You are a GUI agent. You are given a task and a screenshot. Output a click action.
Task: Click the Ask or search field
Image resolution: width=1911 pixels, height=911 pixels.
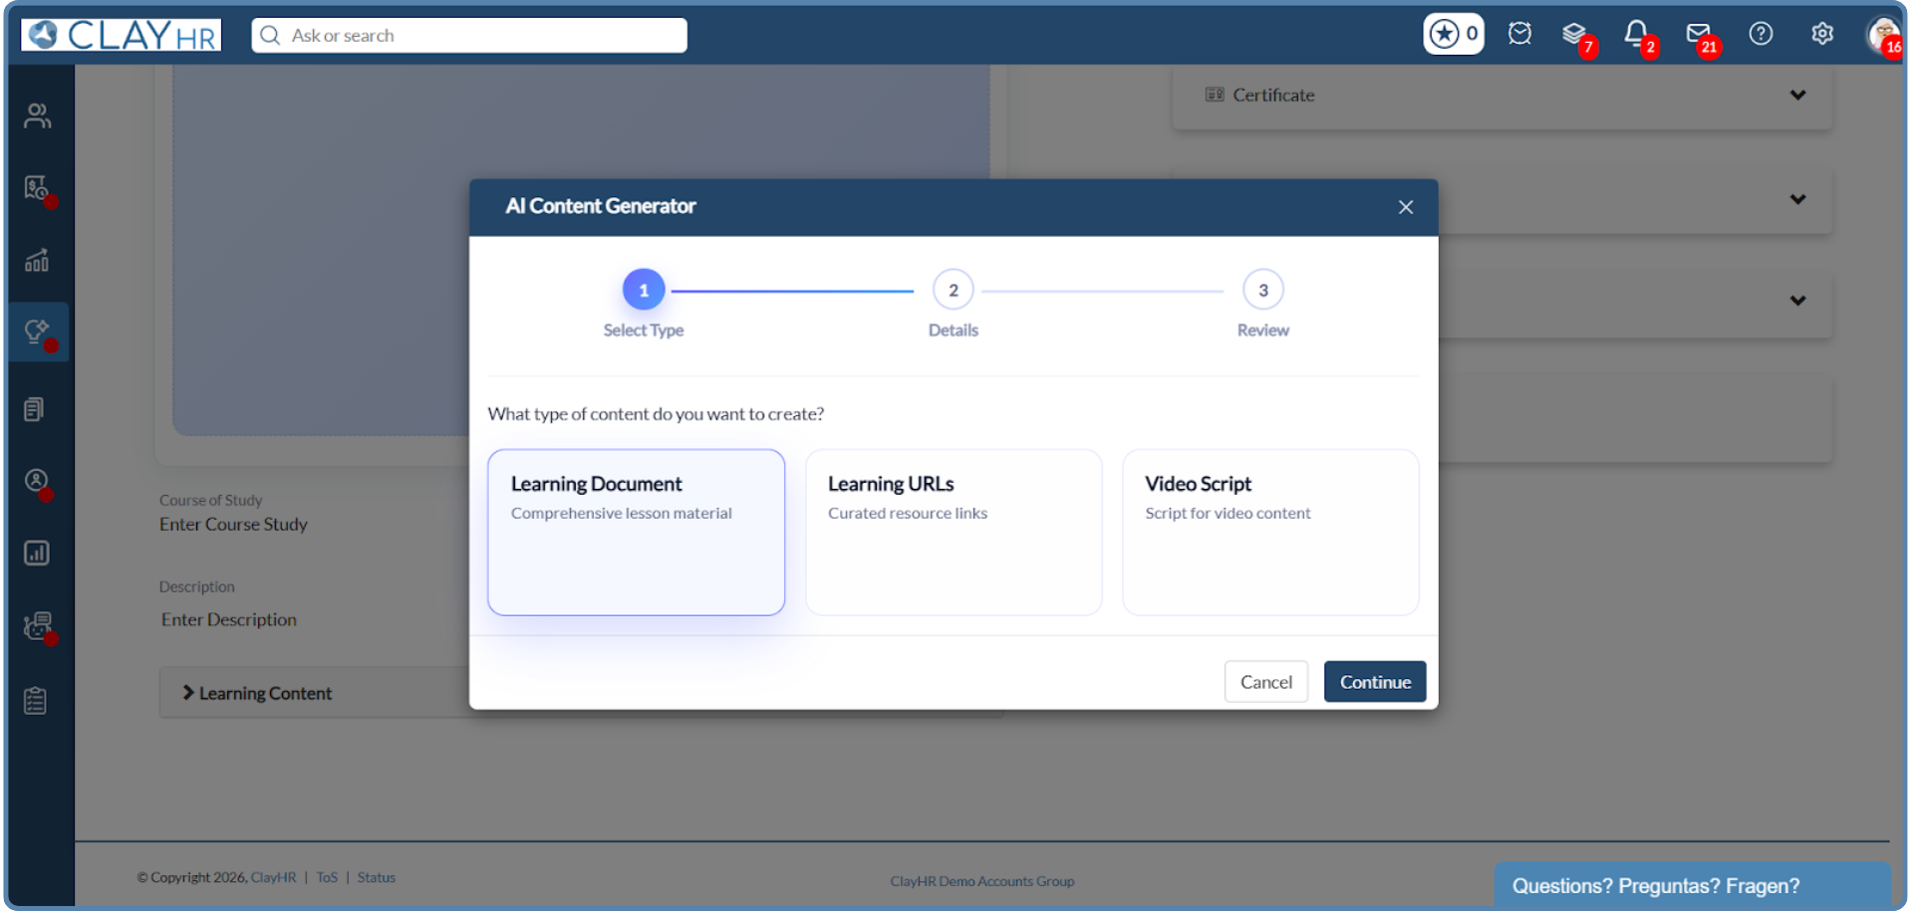pos(468,35)
